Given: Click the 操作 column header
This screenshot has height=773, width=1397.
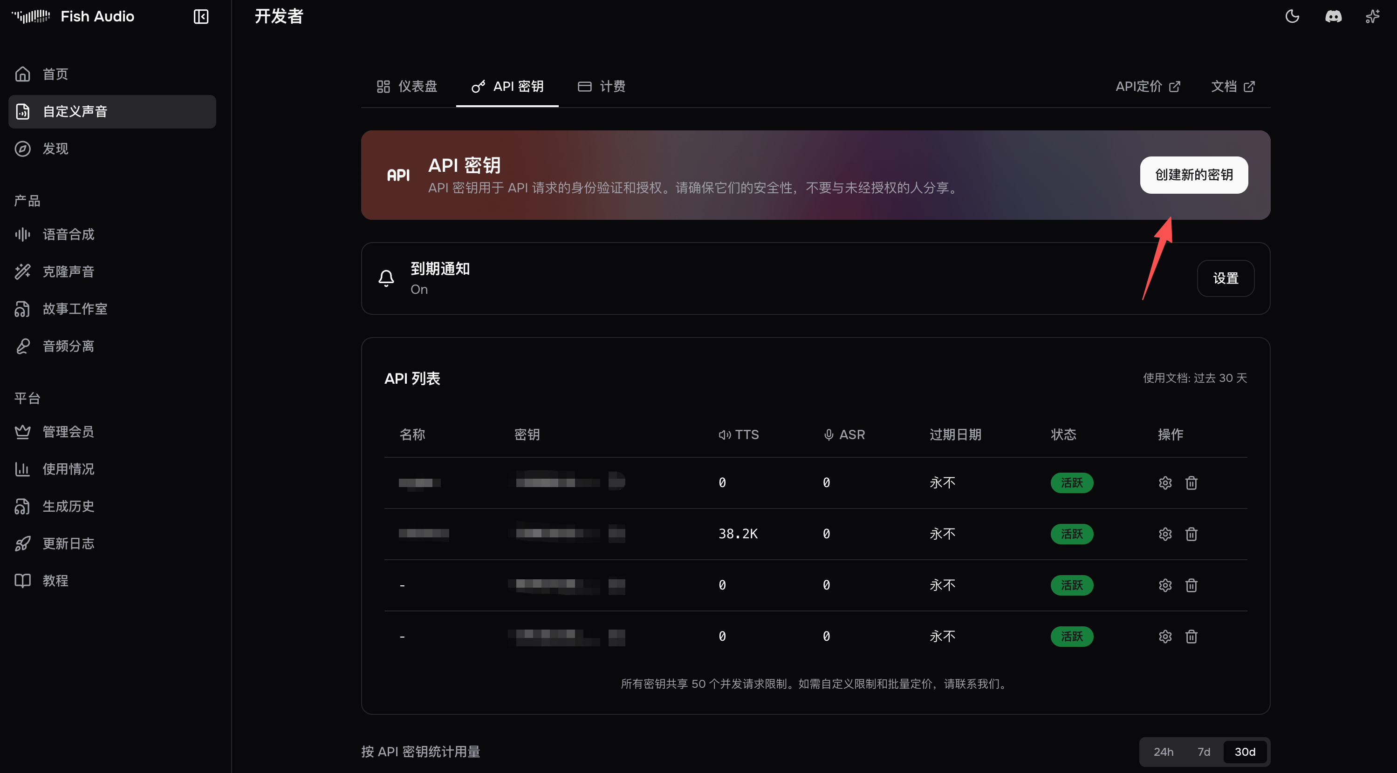Looking at the screenshot, I should point(1171,435).
